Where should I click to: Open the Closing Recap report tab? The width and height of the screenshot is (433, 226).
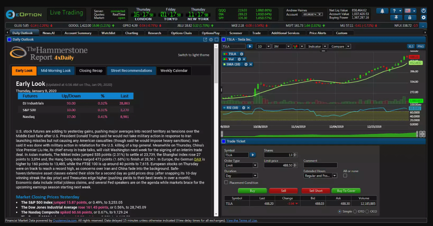point(91,71)
